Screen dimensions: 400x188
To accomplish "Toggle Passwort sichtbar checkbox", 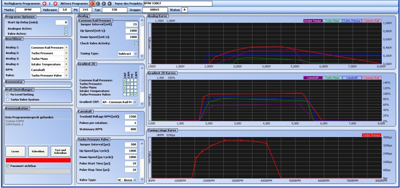I will coord(7,166).
